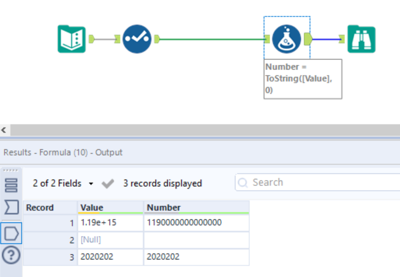Open the Browse tool binoculars node

[x=361, y=39]
